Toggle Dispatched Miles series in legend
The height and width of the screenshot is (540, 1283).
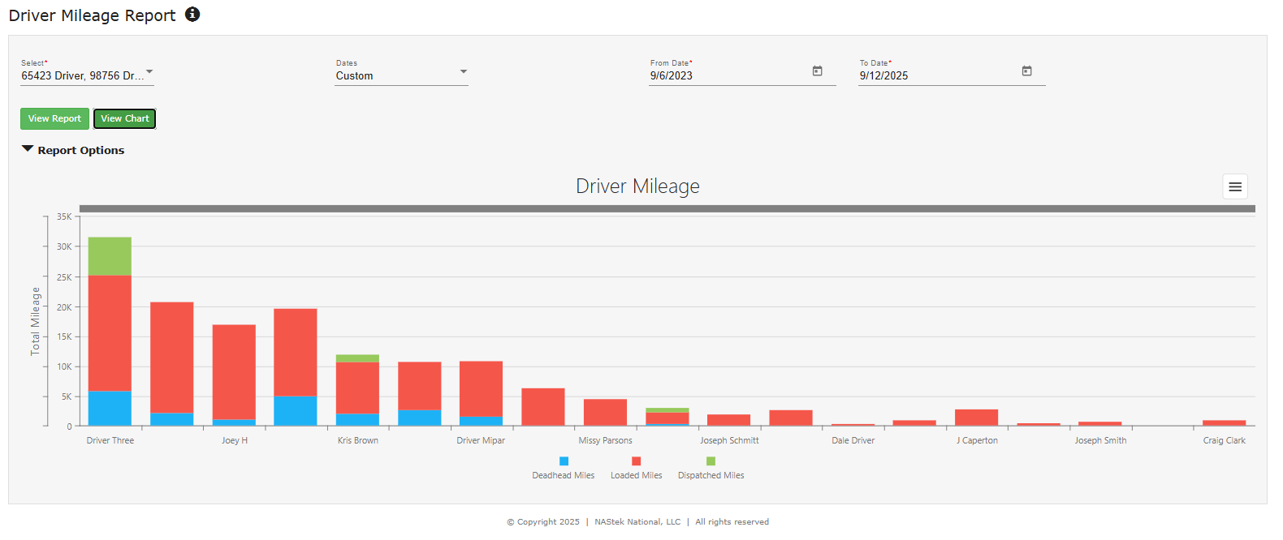(711, 469)
